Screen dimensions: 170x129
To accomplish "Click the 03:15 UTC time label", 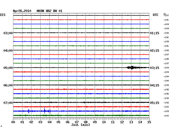I will (x=155, y=68).
